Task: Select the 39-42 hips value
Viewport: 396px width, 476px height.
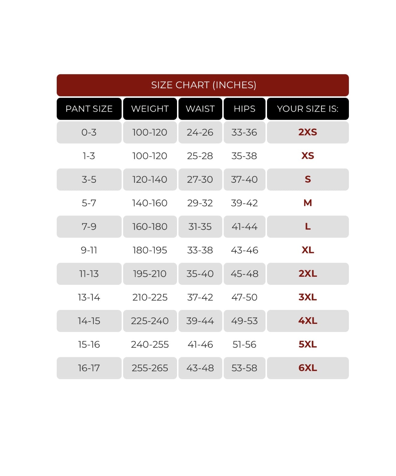Action: pos(244,203)
